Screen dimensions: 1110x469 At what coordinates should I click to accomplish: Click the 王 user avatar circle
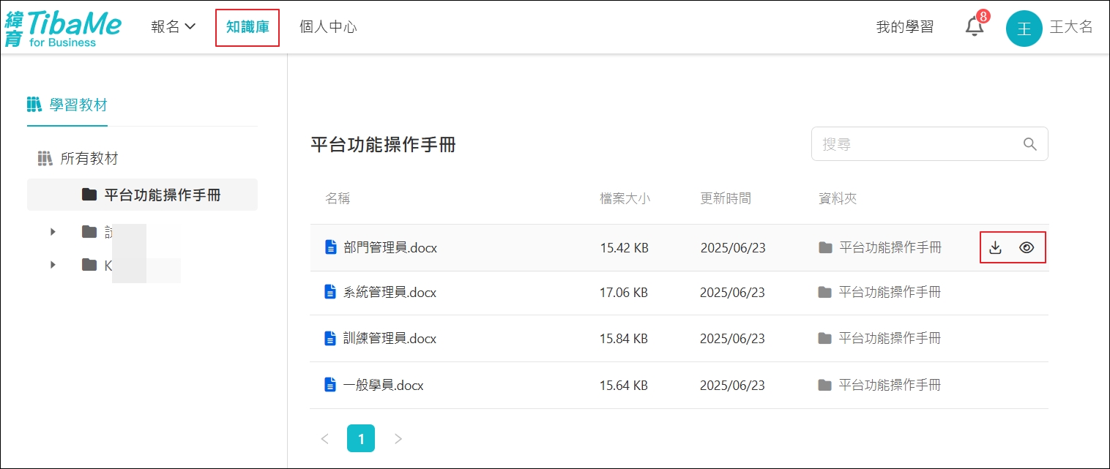coord(1024,29)
